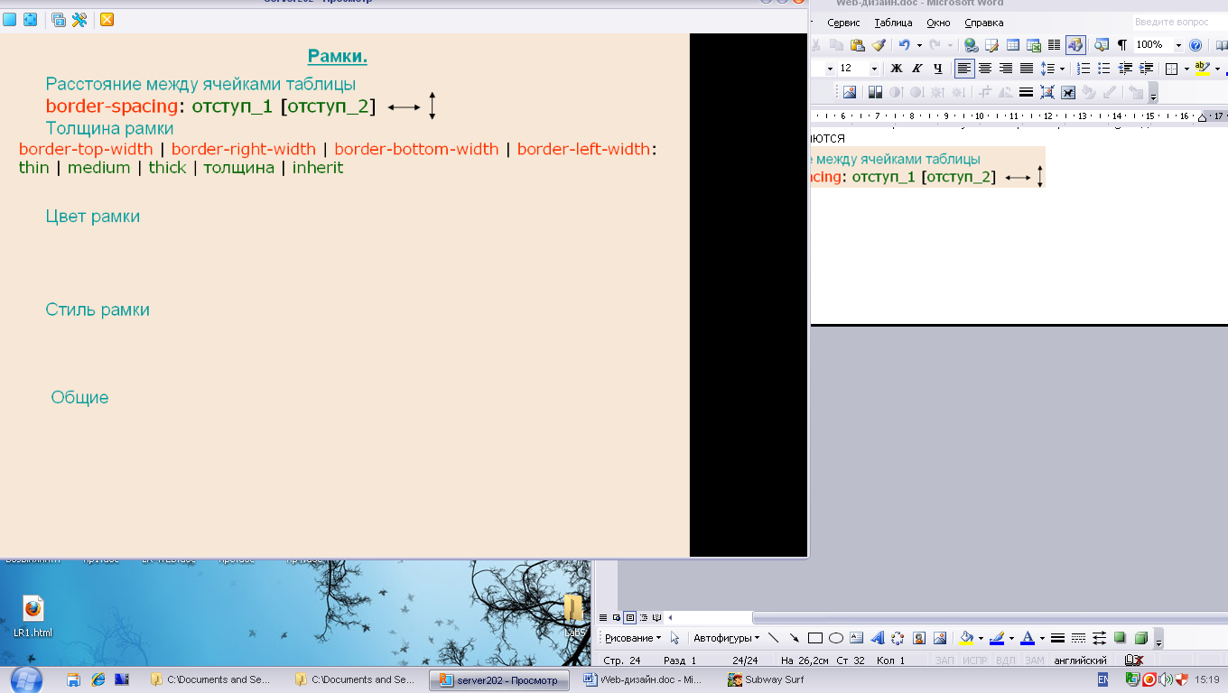Click Columns icon in Word toolbar
Image resolution: width=1228 pixels, height=693 pixels.
click(x=1055, y=45)
